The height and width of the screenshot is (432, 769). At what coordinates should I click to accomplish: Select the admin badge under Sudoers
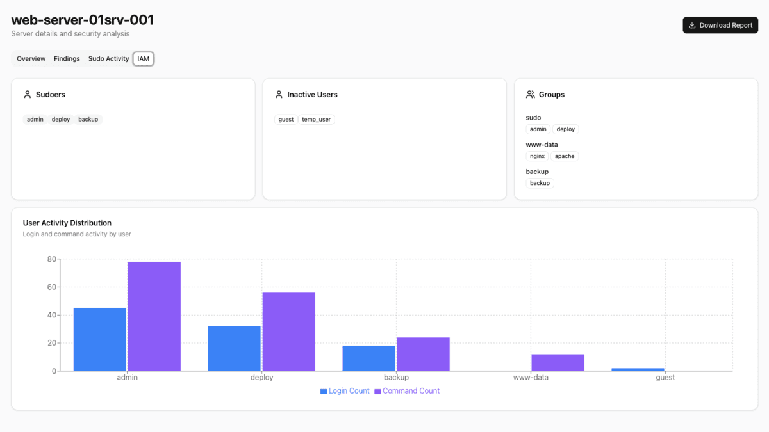35,119
